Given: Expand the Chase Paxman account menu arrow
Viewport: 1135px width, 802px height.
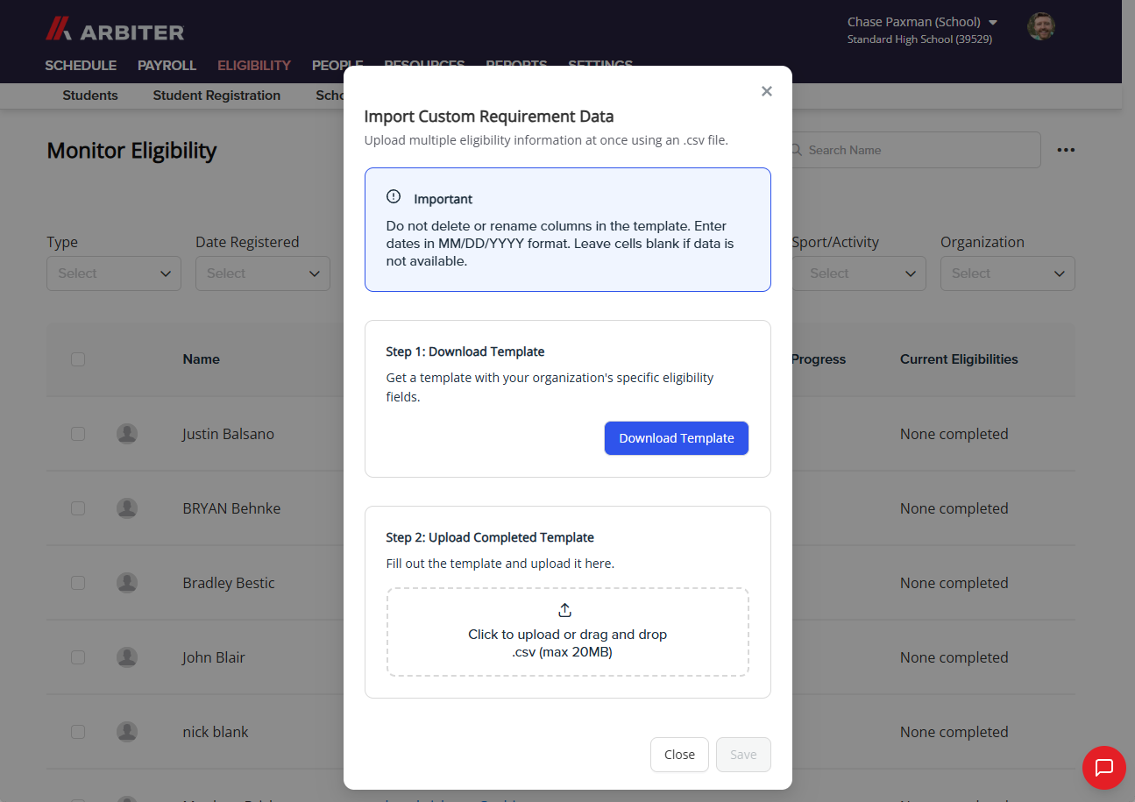Looking at the screenshot, I should 993,23.
